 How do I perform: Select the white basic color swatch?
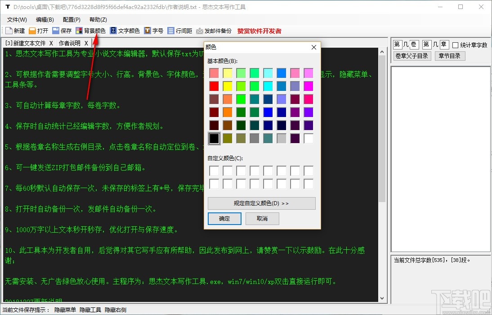tap(309, 139)
